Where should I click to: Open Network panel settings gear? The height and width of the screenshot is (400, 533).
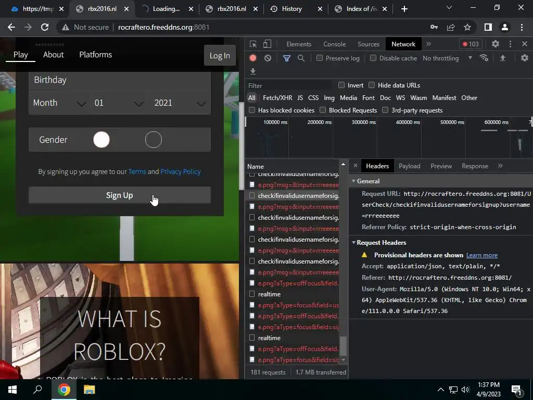pos(525,58)
